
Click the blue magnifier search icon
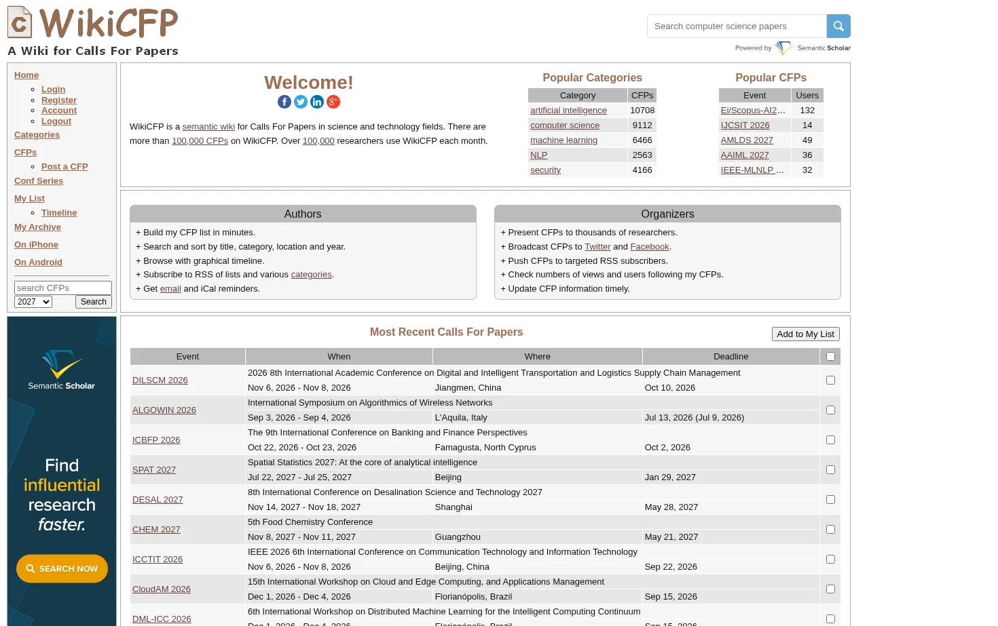pyautogui.click(x=838, y=26)
